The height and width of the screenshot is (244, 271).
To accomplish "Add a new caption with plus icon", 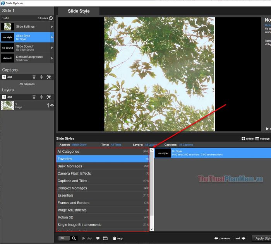I will coord(4,77).
